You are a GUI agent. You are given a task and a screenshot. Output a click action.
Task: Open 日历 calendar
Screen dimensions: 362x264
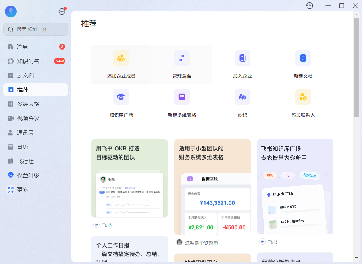pyautogui.click(x=36, y=147)
